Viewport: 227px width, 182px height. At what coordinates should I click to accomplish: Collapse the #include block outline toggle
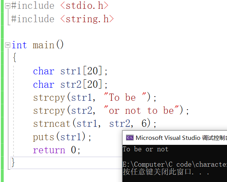(x=8, y=6)
